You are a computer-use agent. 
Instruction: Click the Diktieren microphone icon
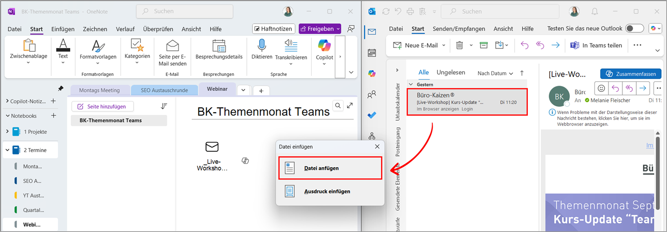261,45
